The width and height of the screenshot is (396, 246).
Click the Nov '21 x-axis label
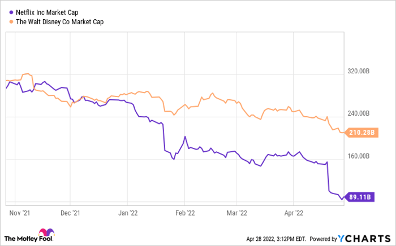coord(18,213)
